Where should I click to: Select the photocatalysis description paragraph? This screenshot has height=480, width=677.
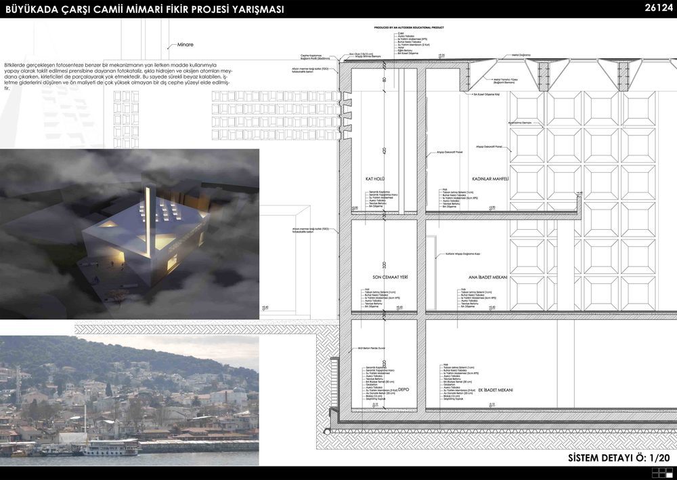click(x=118, y=76)
